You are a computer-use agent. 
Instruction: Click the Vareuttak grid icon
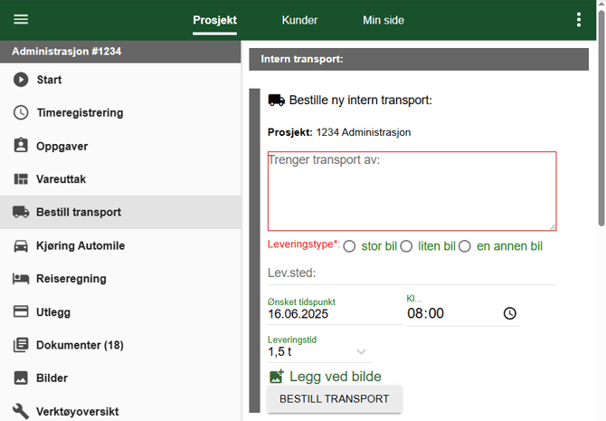pyautogui.click(x=21, y=179)
